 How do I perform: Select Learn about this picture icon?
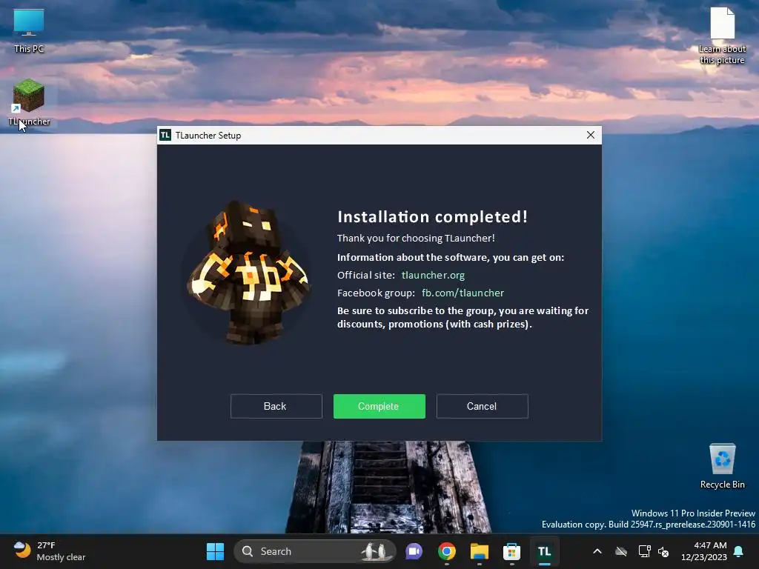[722, 36]
